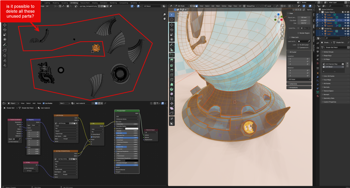Screen dimensions: 350x188
Task: Click the Options button in viewport header
Action: click(x=310, y=10)
